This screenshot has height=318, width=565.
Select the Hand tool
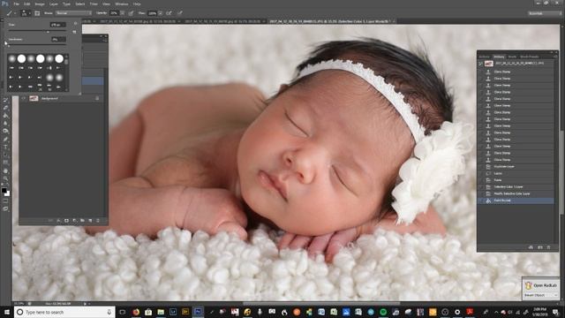5,170
